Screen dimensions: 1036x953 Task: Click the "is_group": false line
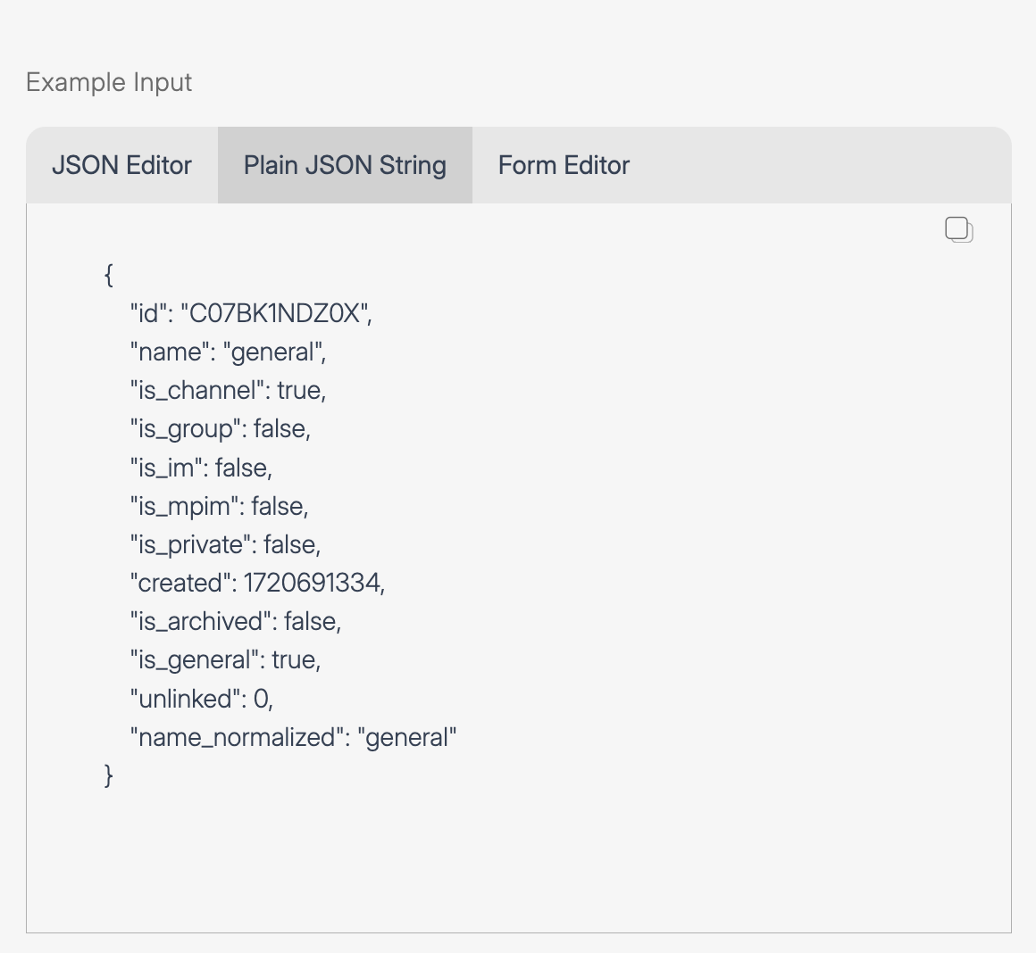(220, 429)
